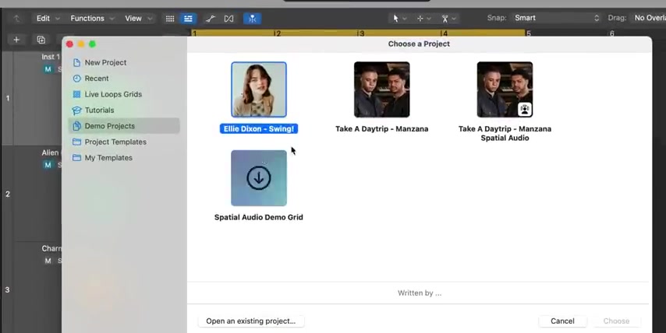Click bar 5 on the ruler
Viewport: 666px width, 333px height.
pos(529,33)
